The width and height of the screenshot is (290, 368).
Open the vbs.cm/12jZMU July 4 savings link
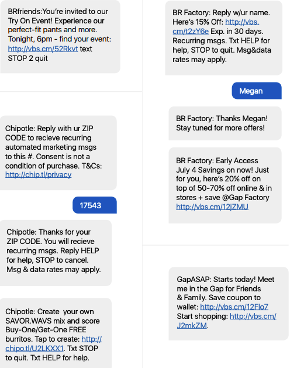pyautogui.click(x=212, y=207)
